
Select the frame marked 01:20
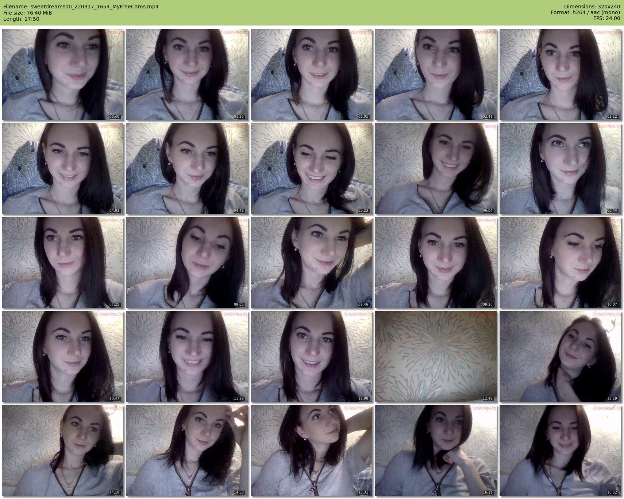tap(187, 75)
